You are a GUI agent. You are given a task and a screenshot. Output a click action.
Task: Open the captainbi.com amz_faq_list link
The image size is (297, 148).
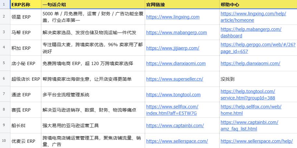click(x=250, y=126)
